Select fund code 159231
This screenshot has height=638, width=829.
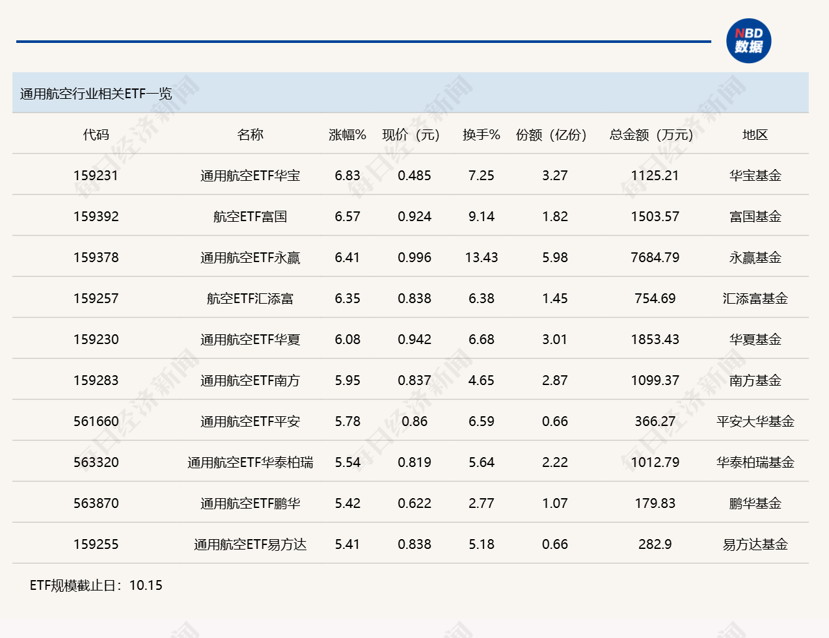(x=96, y=176)
